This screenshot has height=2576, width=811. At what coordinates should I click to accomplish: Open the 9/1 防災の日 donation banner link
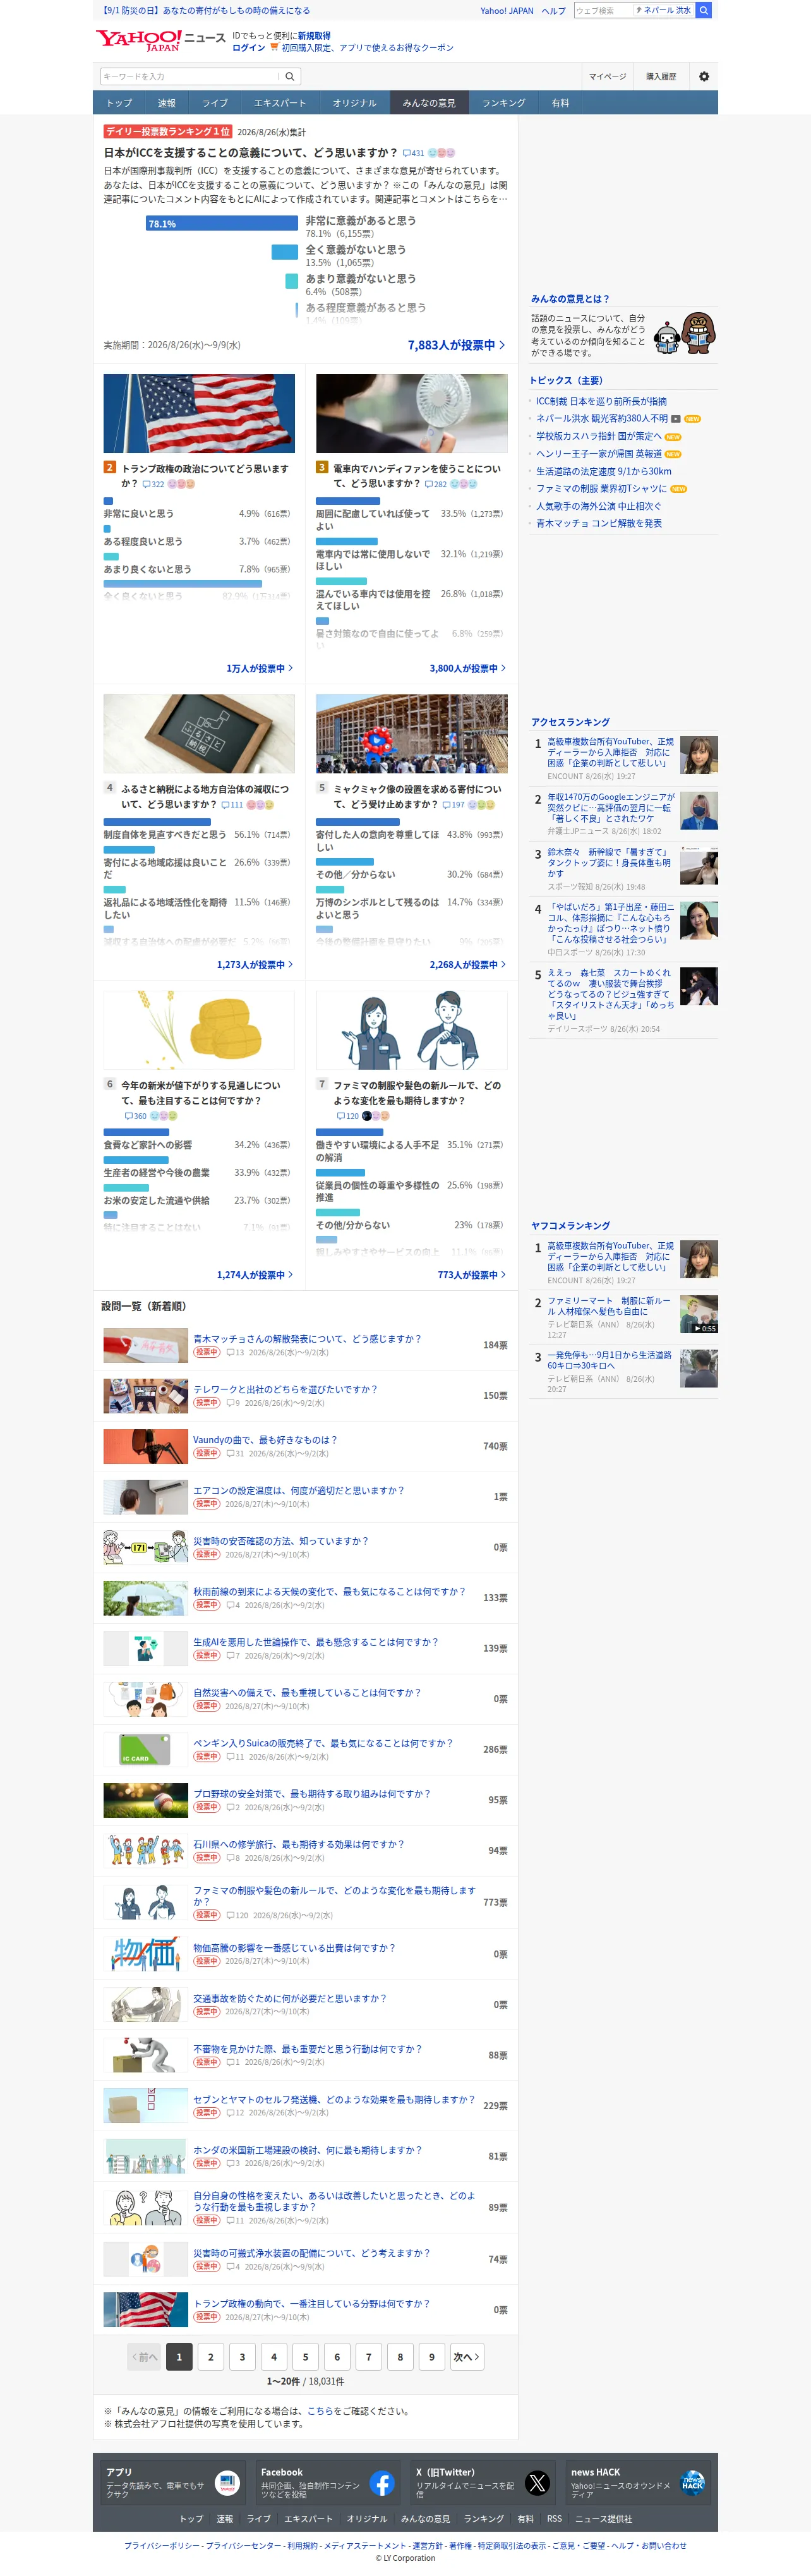point(206,10)
